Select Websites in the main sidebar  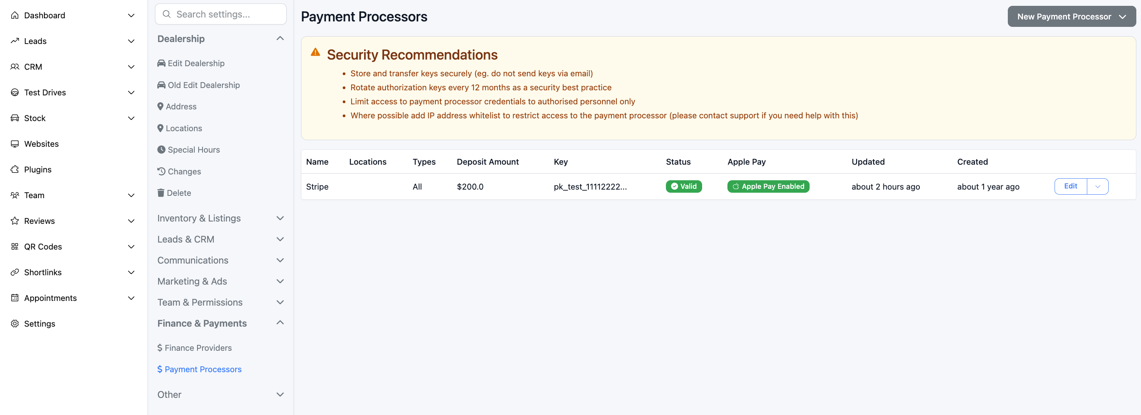pyautogui.click(x=41, y=144)
